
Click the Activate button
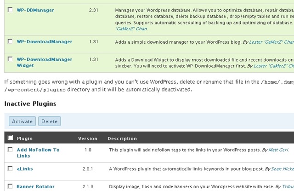(22, 122)
